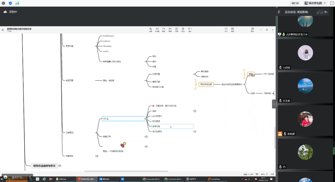
Task: Open the Insert plus dropdown
Action: pyautogui.click(x=190, y=30)
